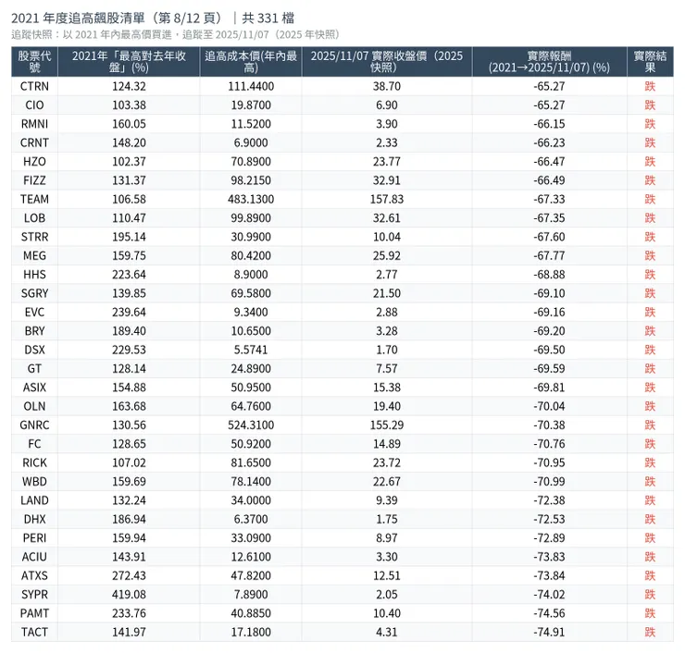This screenshot has width=685, height=653.
Task: Click ticker FIZZ
Action: point(34,180)
